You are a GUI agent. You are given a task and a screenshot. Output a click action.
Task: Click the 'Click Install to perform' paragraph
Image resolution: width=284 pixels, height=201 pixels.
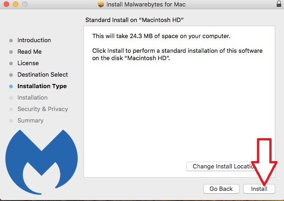tap(177, 54)
